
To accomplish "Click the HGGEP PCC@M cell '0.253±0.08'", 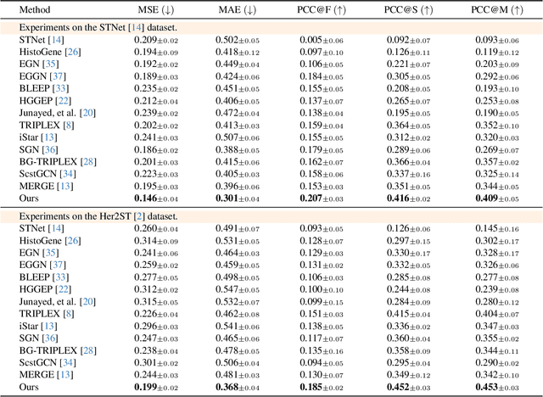I will (497, 101).
